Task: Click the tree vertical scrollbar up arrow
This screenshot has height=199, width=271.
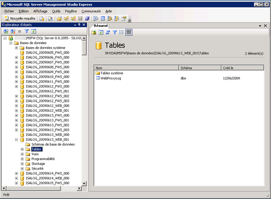Action: coord(84,38)
